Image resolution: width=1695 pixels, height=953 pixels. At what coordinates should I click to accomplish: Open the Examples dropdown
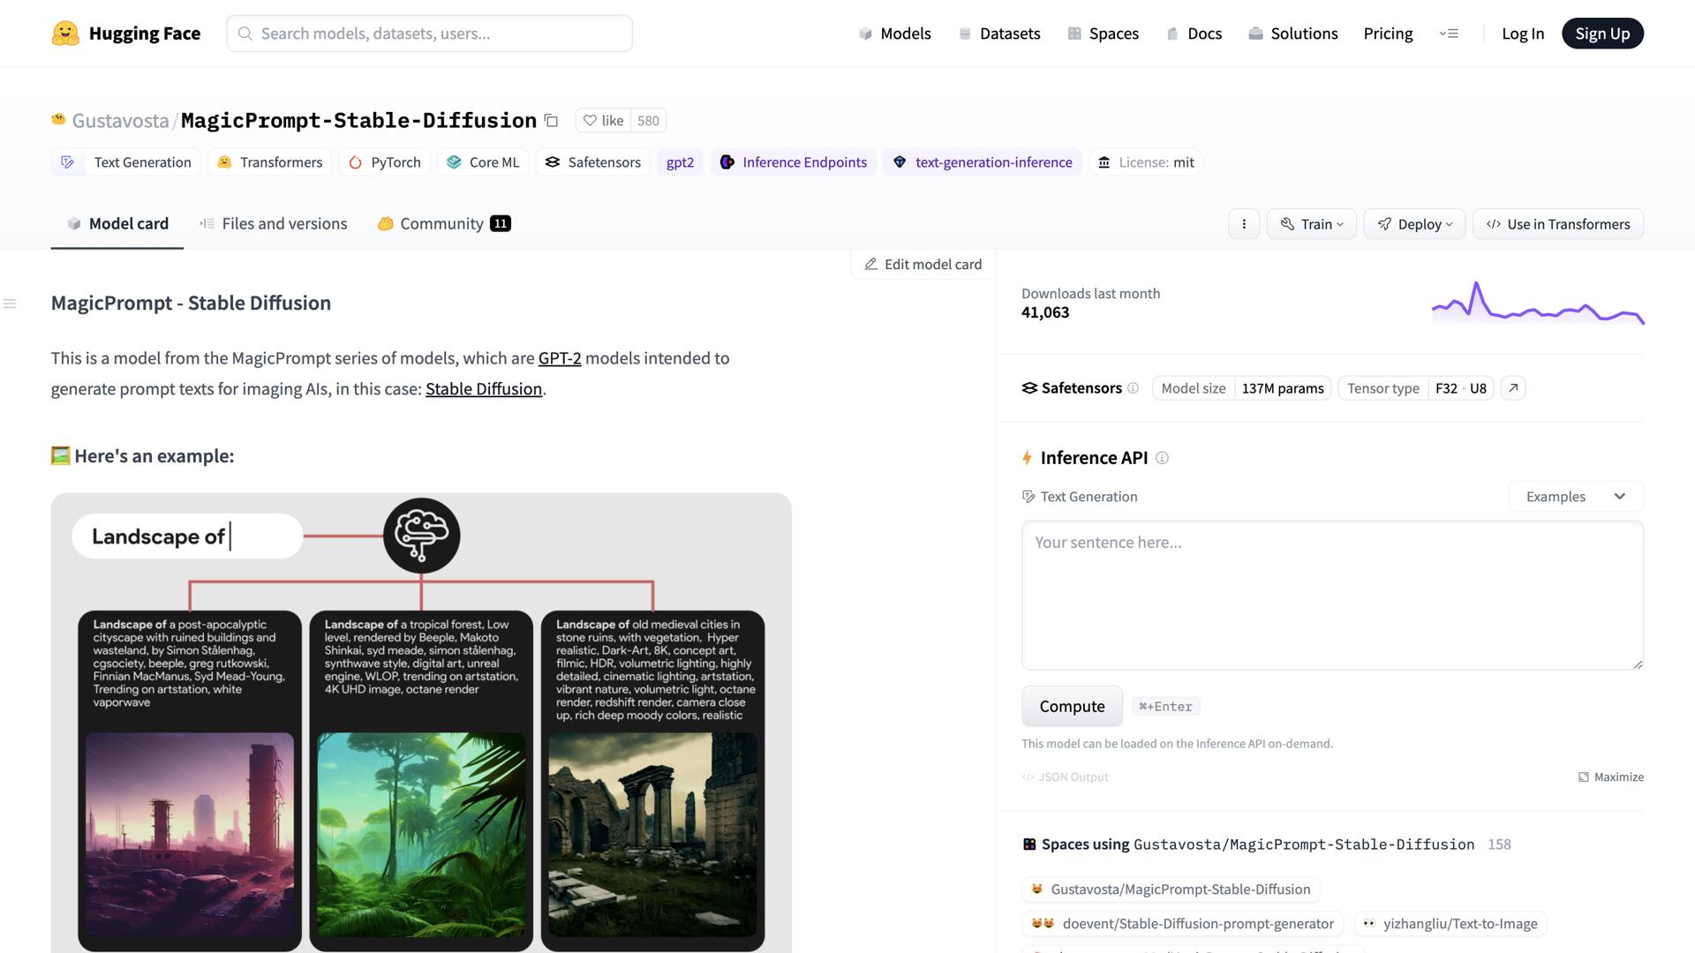coord(1575,497)
